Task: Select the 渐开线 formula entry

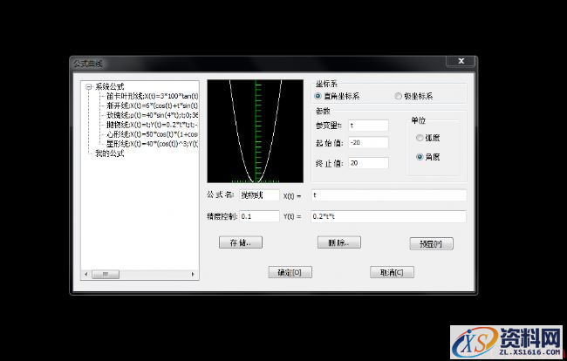Action: (x=153, y=106)
